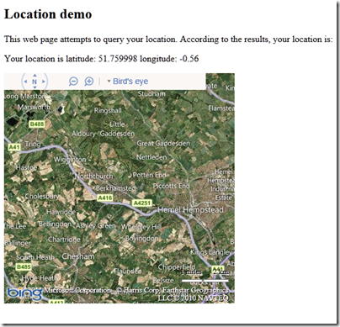The height and width of the screenshot is (327, 340).
Task: Pan map up with compass arrow
Action: (35, 75)
